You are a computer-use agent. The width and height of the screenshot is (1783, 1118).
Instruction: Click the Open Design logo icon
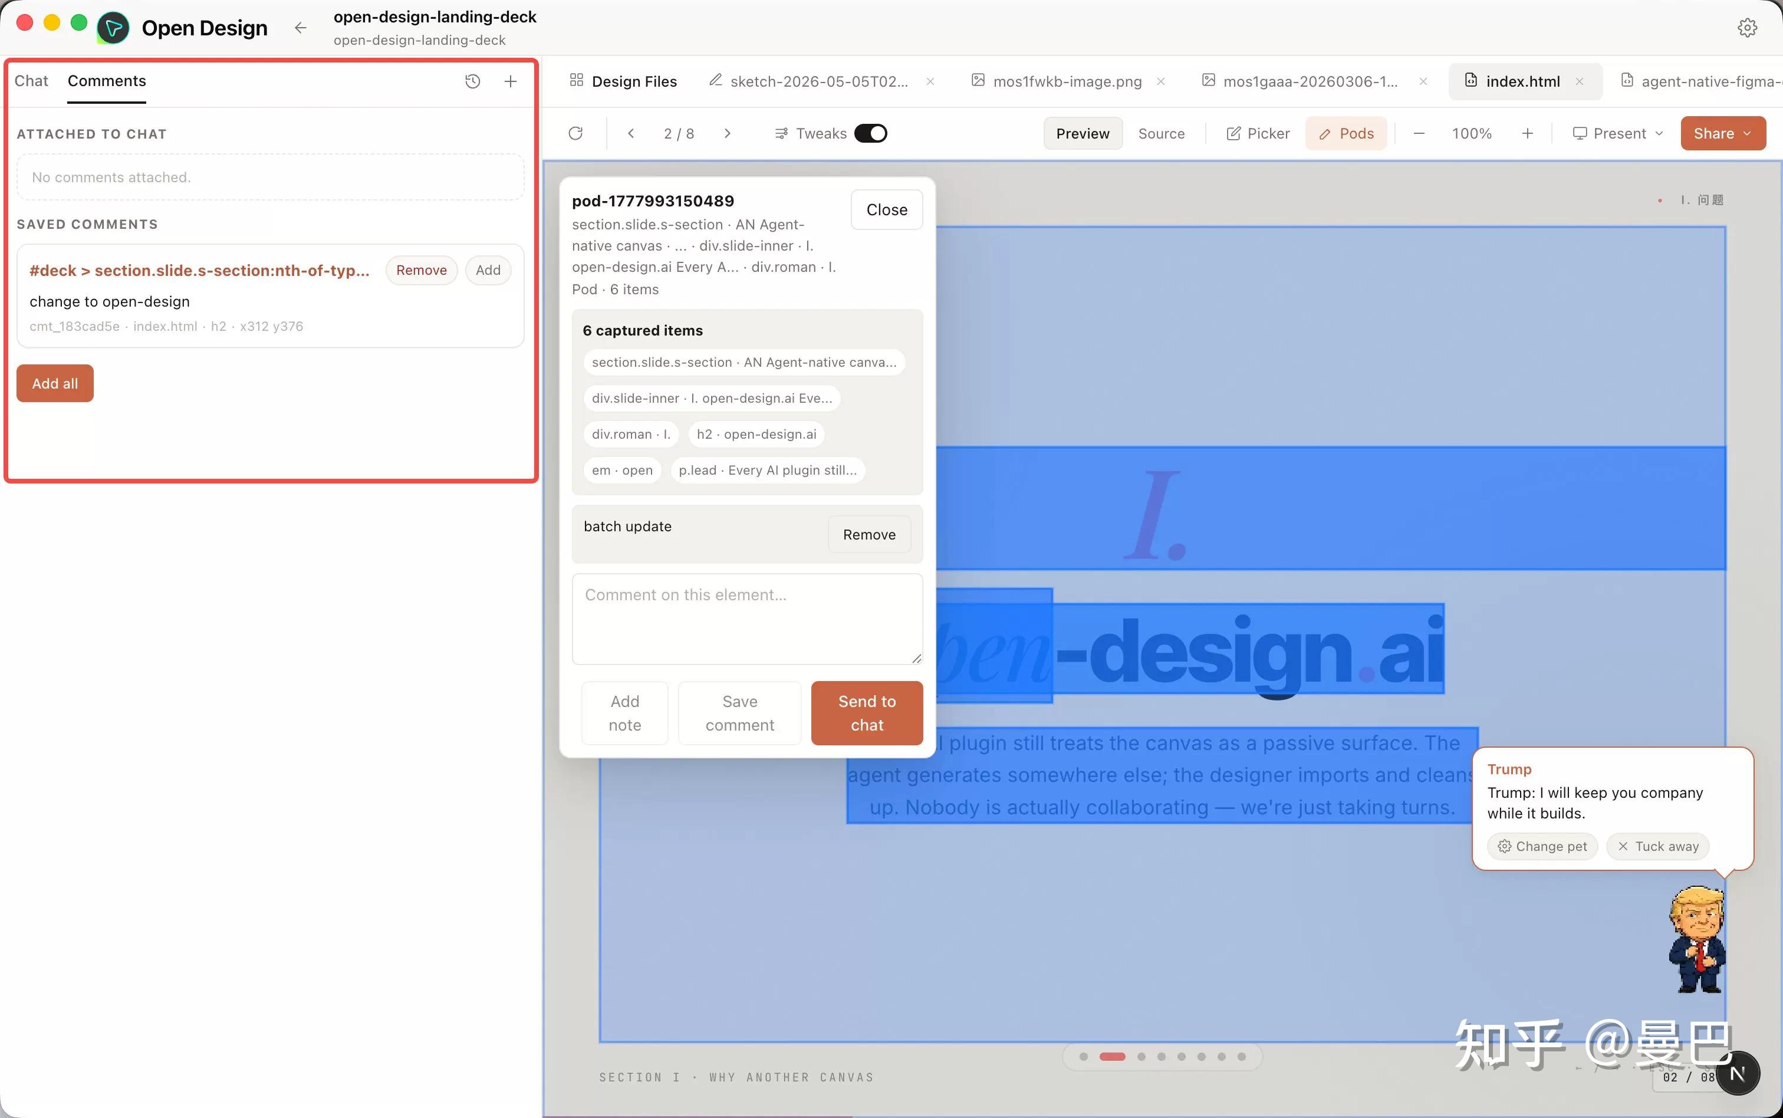pyautogui.click(x=113, y=28)
